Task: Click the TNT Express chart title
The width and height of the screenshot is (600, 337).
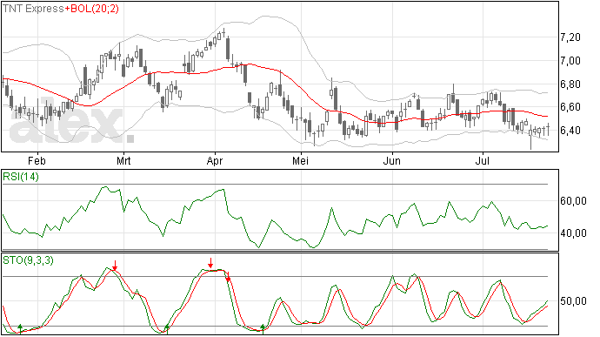Action: [x=33, y=9]
